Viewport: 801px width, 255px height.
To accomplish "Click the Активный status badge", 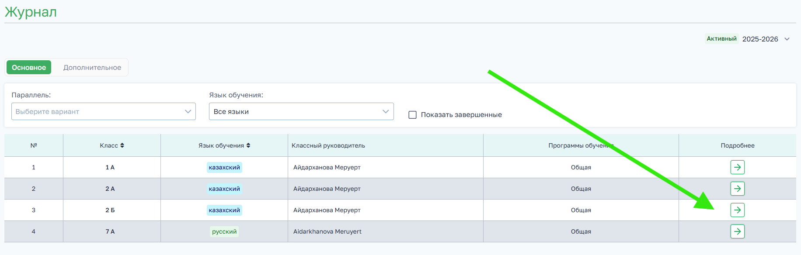I will 721,39.
